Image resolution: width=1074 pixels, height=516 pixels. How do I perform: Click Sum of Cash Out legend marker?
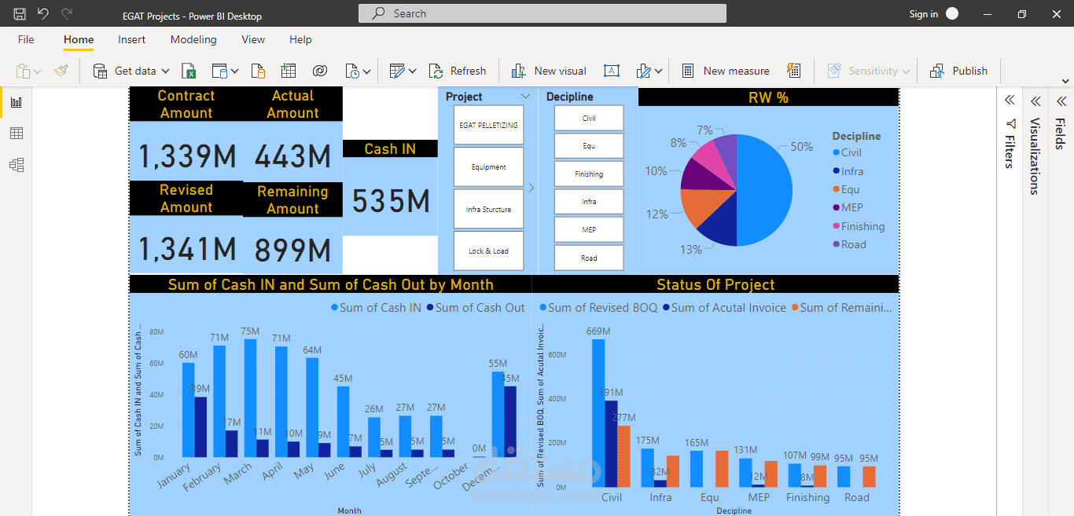[430, 308]
